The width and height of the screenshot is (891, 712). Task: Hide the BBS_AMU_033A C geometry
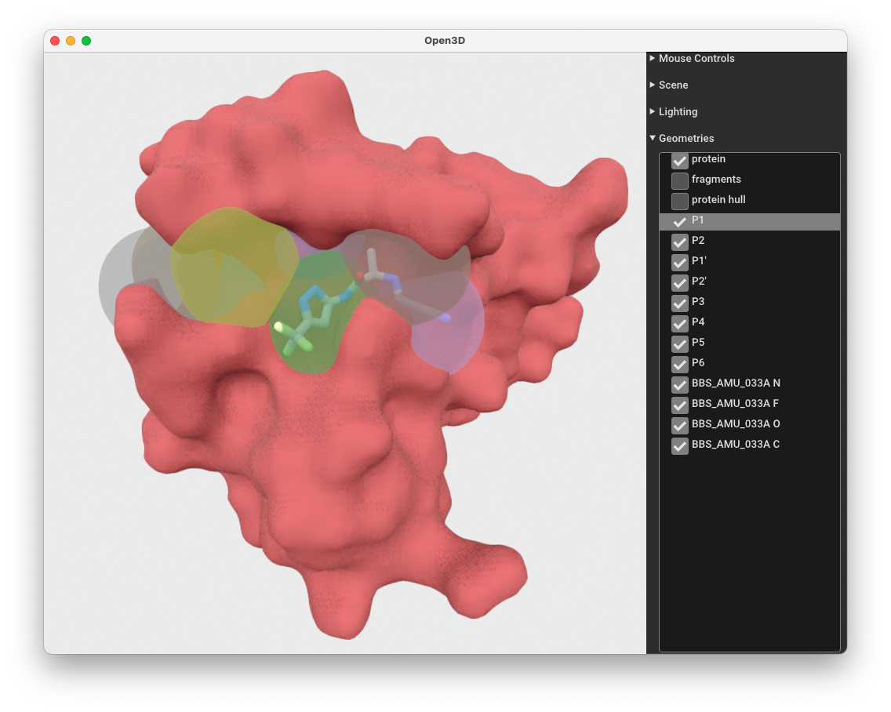[680, 445]
